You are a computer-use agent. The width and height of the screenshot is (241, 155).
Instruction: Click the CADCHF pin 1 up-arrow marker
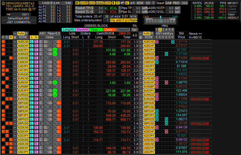157,62
